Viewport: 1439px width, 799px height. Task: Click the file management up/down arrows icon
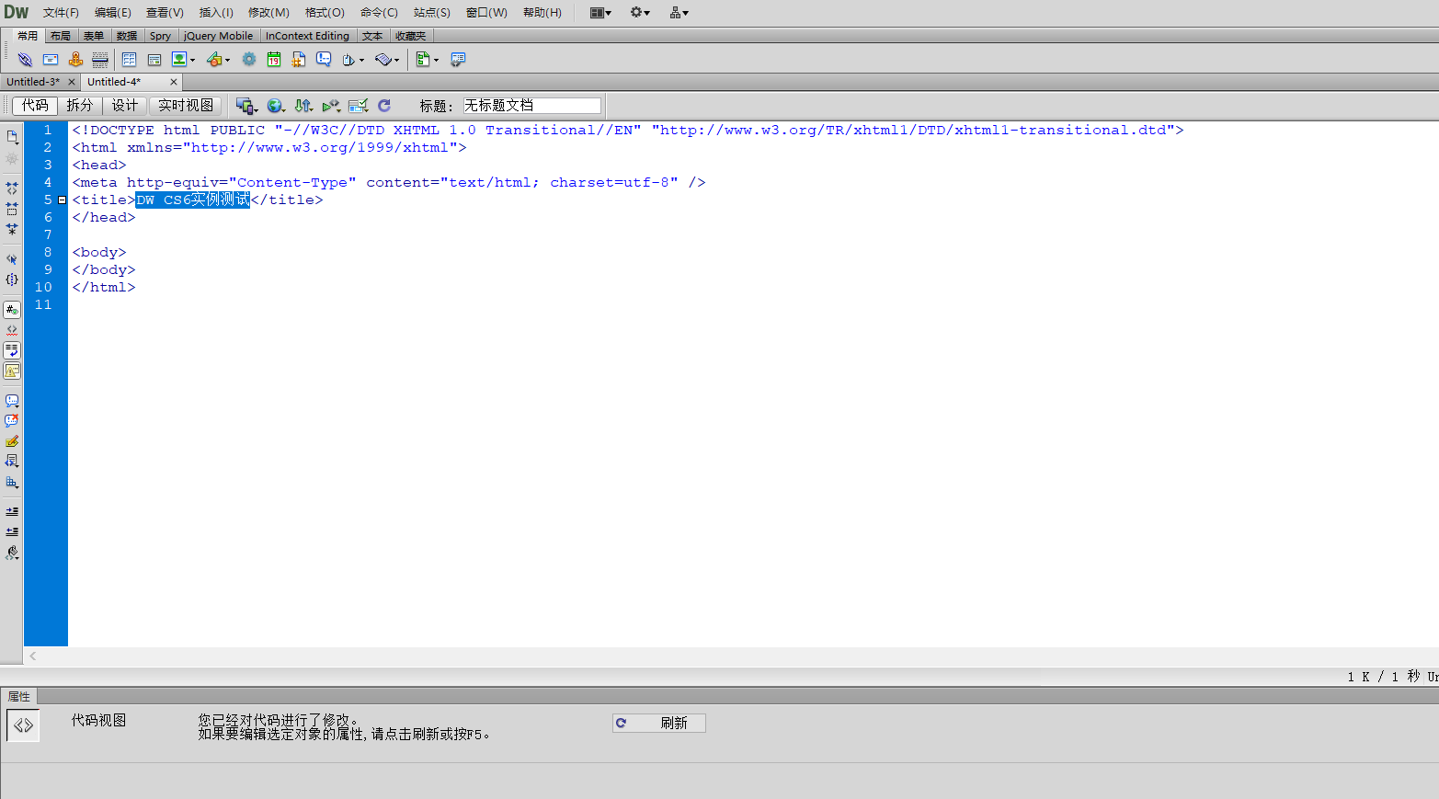pyautogui.click(x=303, y=106)
